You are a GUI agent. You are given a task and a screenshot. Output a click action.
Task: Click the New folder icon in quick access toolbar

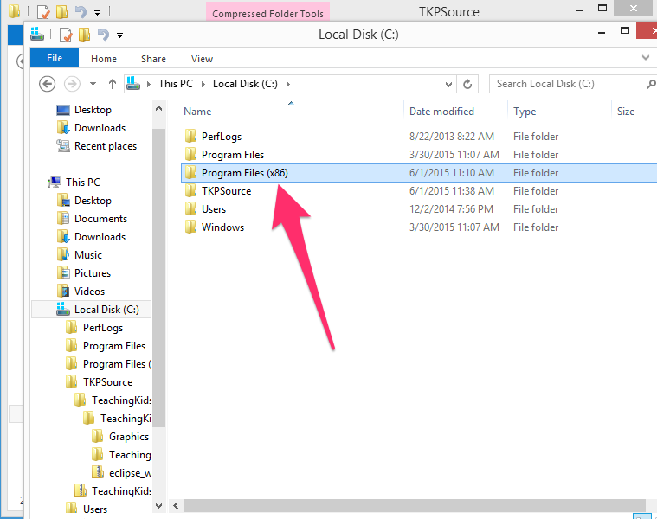tap(84, 35)
